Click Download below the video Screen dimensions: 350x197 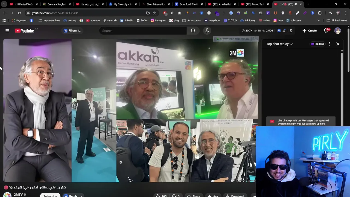(235, 196)
